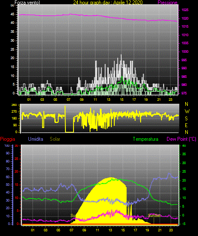Click wind speed axis value 20

12,58
